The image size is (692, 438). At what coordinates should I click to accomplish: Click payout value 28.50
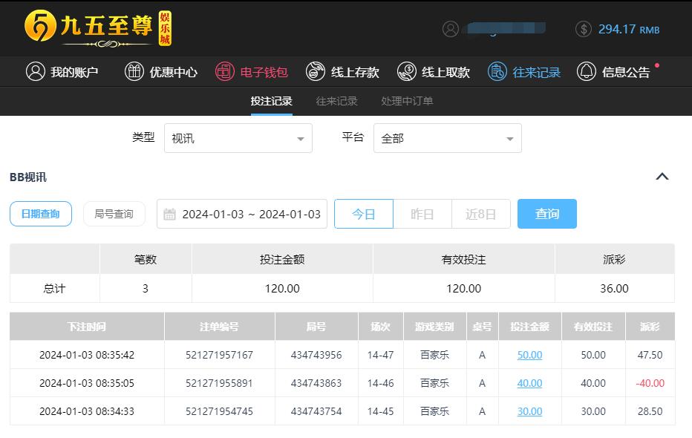click(650, 411)
